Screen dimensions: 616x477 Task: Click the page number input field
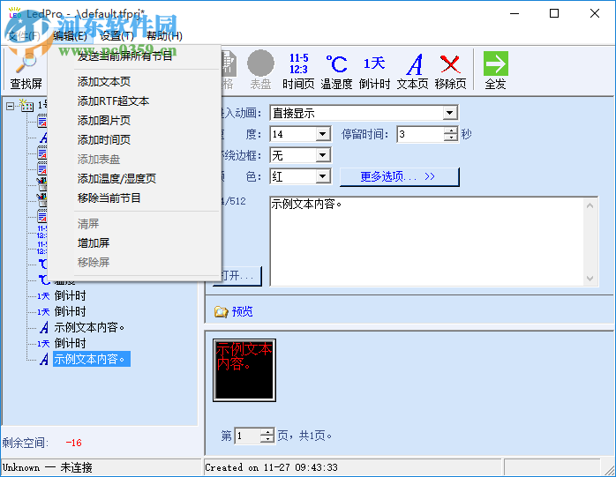(248, 436)
